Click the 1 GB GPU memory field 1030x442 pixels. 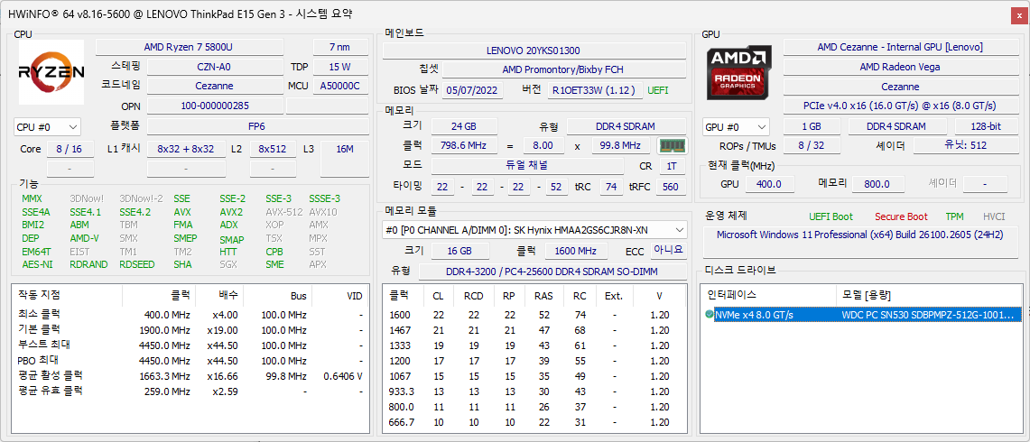tap(812, 127)
